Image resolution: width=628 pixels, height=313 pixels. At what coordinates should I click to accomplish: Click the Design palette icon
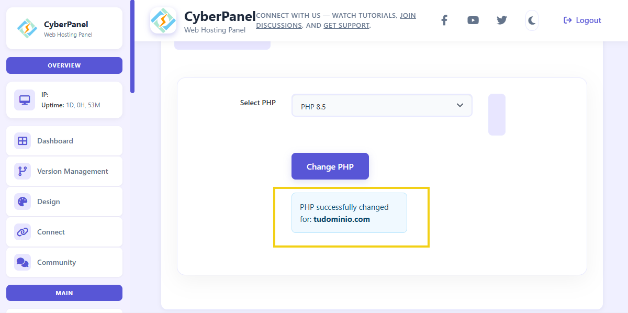[23, 202]
